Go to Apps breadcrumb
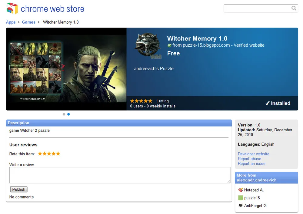Image resolution: width=303 pixels, height=214 pixels. click(x=11, y=22)
